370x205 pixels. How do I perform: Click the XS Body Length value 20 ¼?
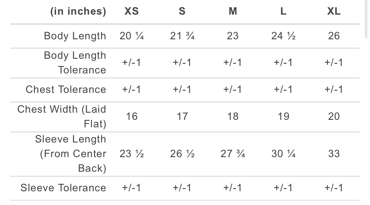[132, 36]
